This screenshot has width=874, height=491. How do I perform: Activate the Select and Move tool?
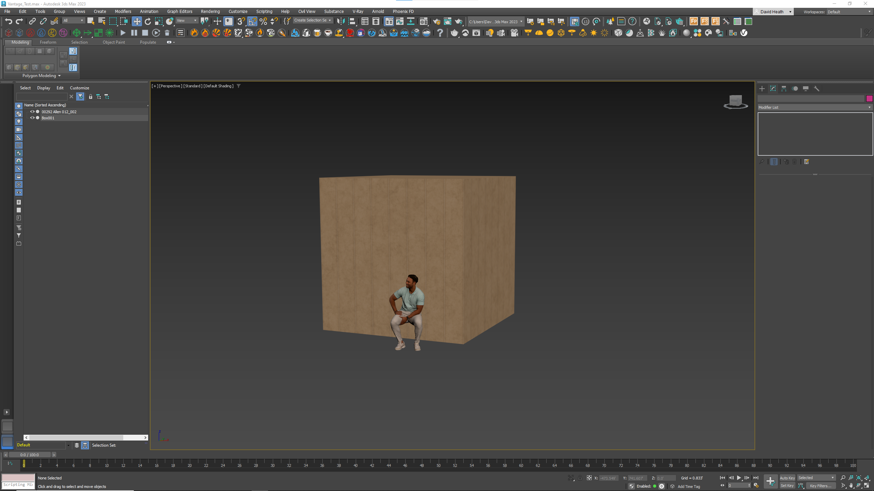click(137, 21)
